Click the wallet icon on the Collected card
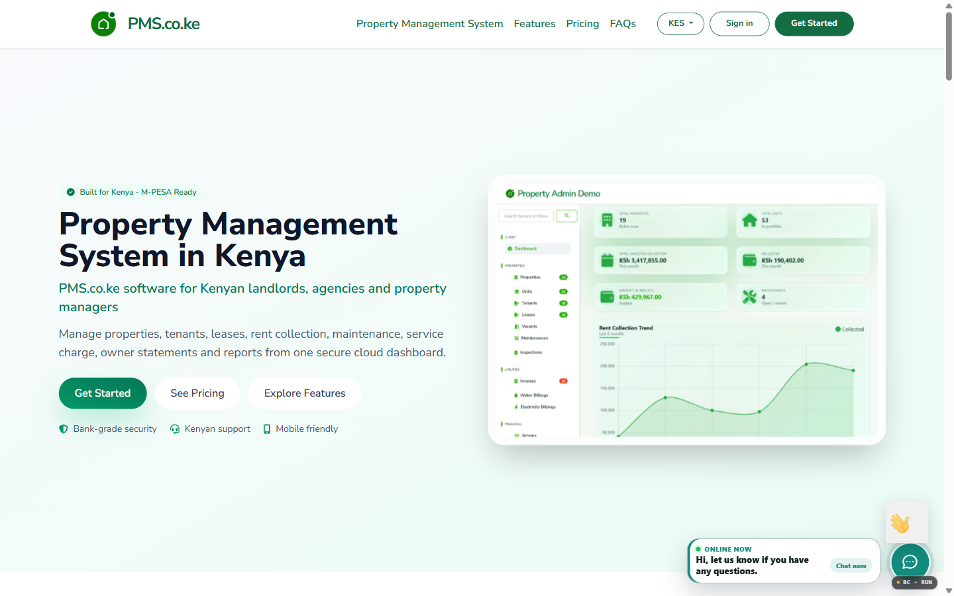Image resolution: width=954 pixels, height=596 pixels. [749, 260]
